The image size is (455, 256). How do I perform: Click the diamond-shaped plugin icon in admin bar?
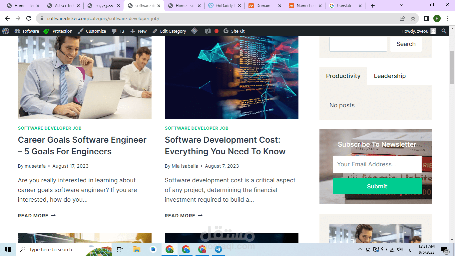tap(195, 31)
